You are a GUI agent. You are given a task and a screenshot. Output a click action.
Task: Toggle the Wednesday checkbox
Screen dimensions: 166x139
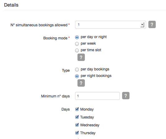pyautogui.click(x=77, y=125)
